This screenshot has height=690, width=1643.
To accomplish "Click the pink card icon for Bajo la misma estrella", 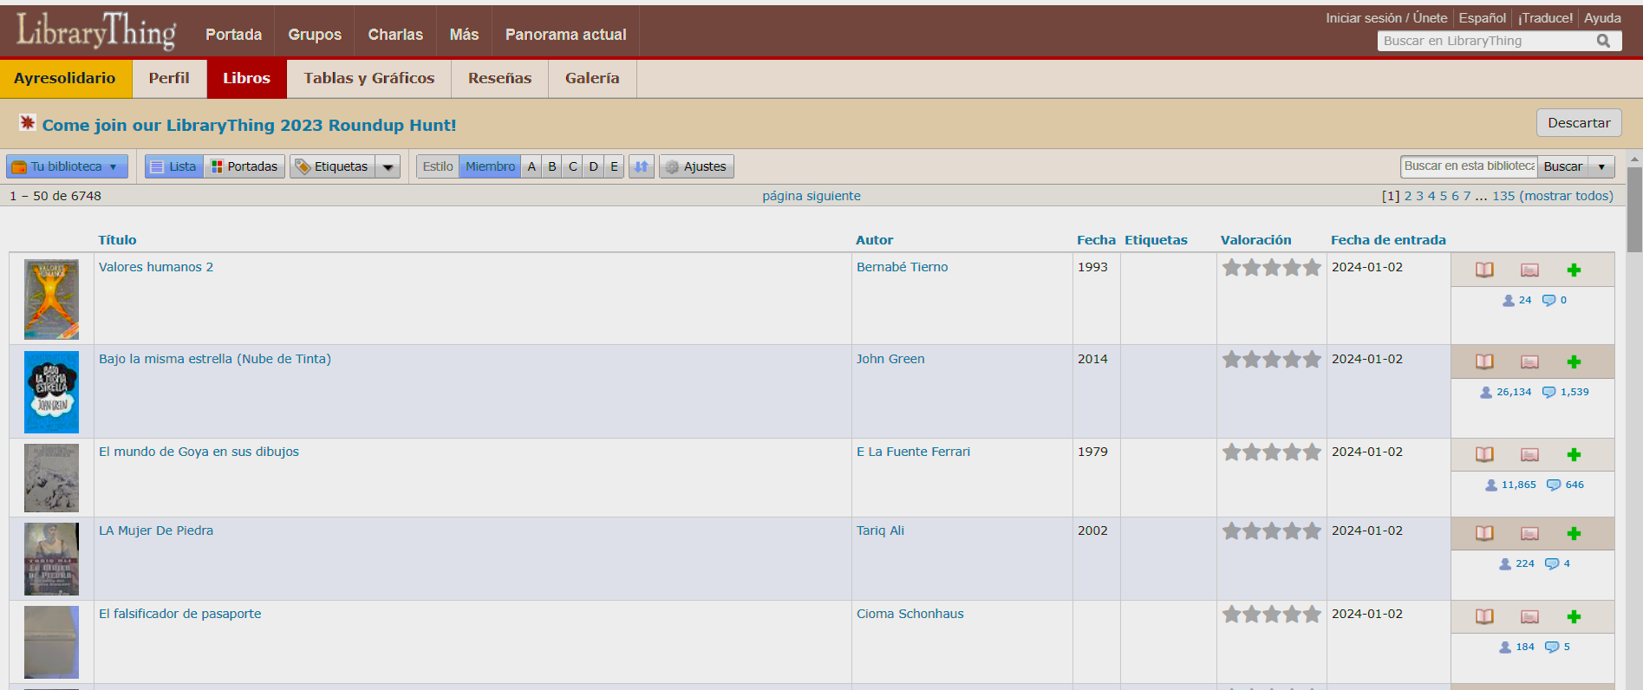I will (1529, 362).
